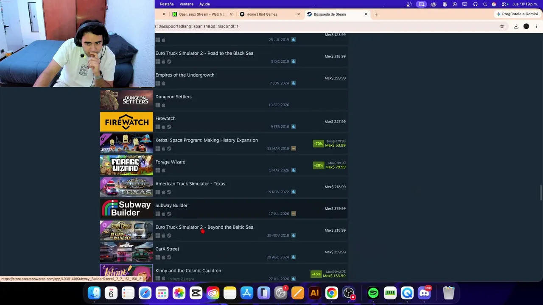Click the display icon in the menu bar
The width and height of the screenshot is (543, 305).
coord(465,4)
